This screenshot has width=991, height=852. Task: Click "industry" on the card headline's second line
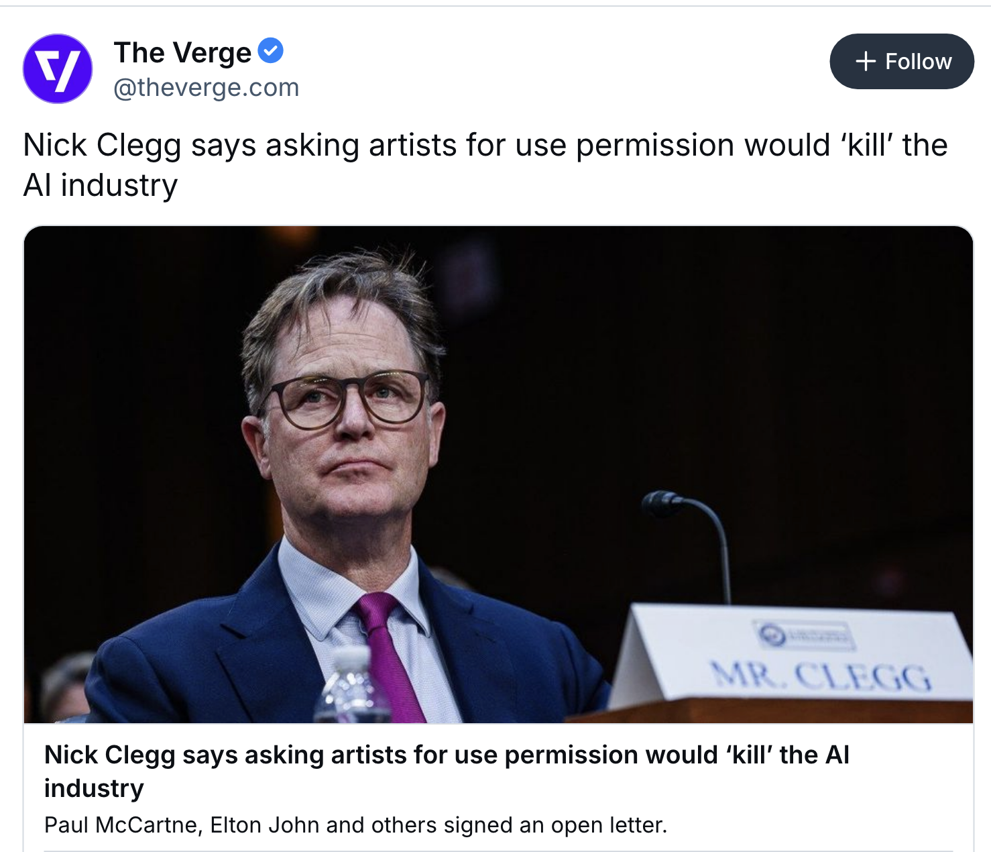[94, 788]
